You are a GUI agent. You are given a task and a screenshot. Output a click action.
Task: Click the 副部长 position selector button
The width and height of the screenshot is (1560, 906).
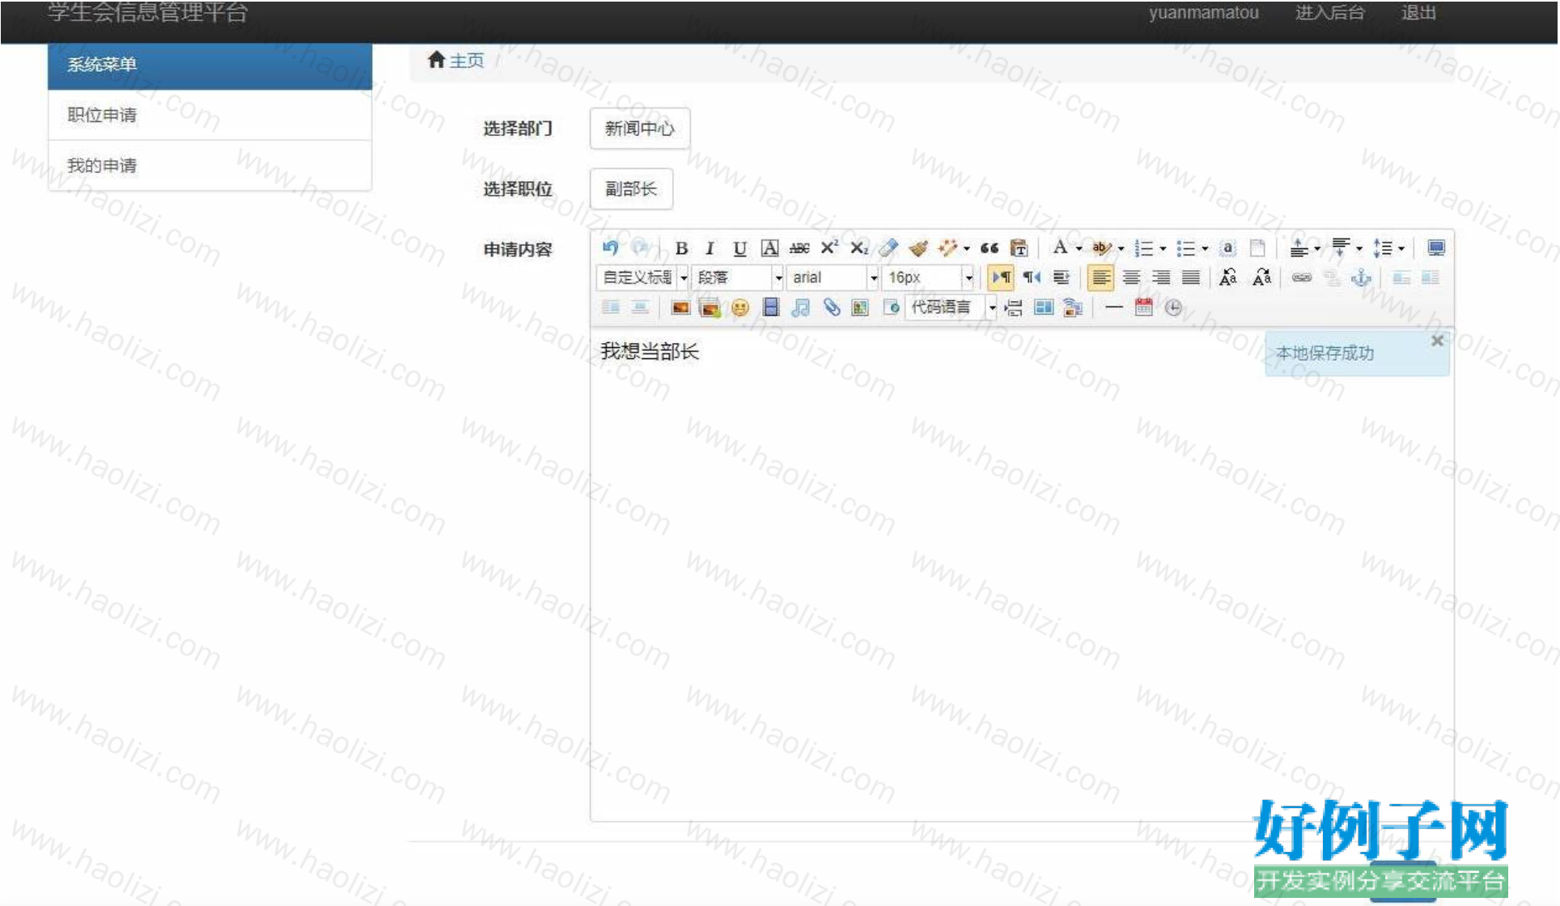coord(631,189)
